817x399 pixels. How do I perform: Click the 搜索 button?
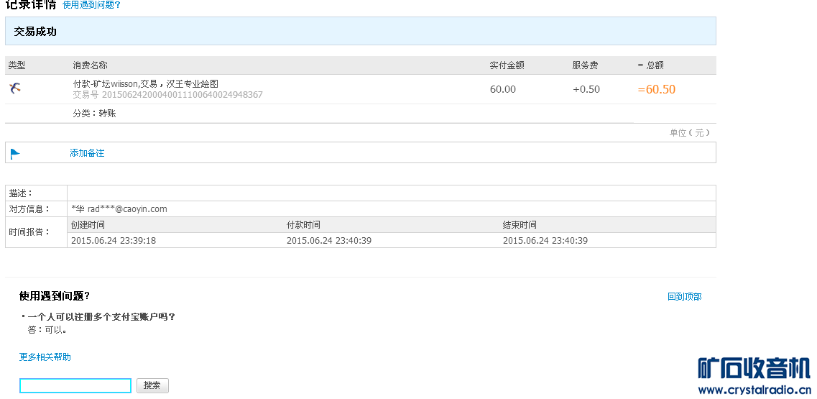pyautogui.click(x=152, y=385)
